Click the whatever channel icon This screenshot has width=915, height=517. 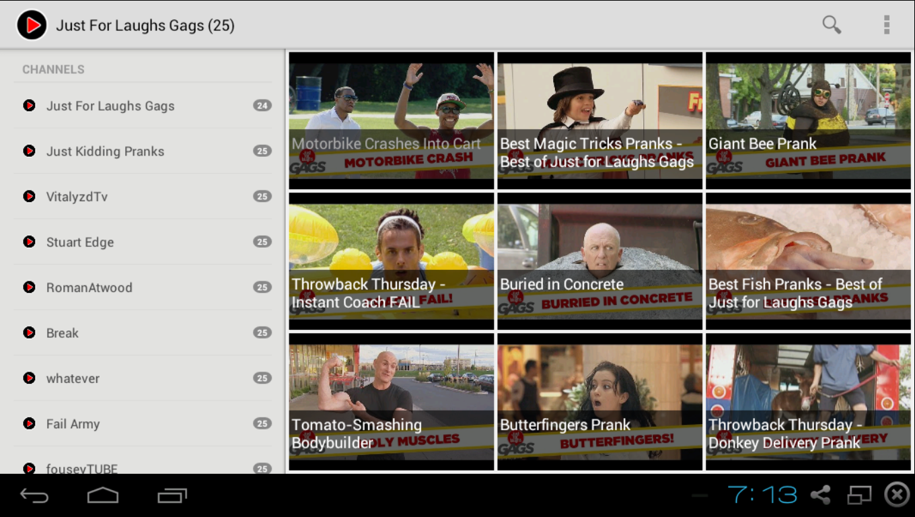point(29,378)
